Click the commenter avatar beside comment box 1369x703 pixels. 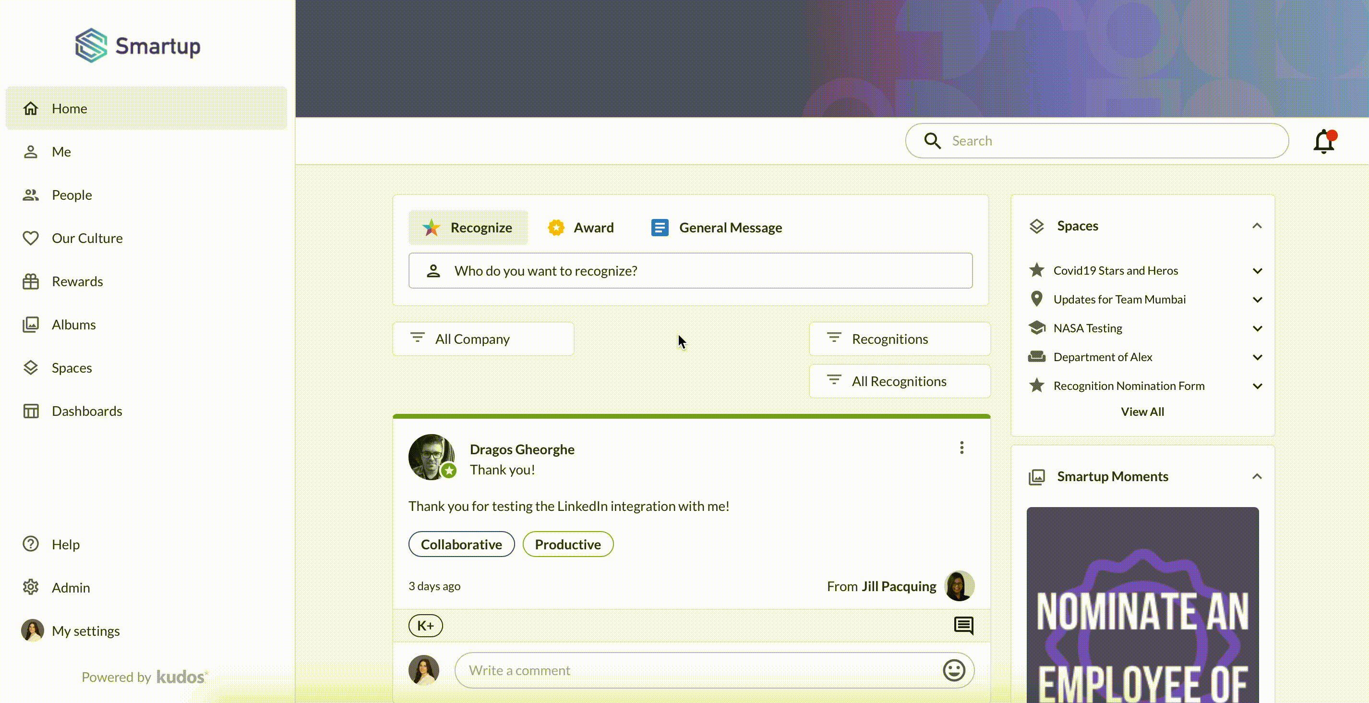tap(423, 670)
